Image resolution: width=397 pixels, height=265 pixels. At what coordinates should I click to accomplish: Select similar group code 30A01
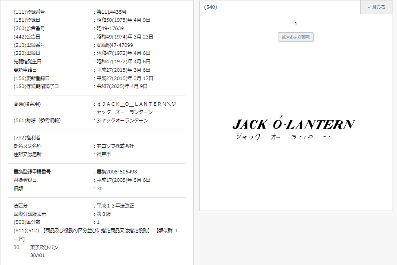coord(38,255)
